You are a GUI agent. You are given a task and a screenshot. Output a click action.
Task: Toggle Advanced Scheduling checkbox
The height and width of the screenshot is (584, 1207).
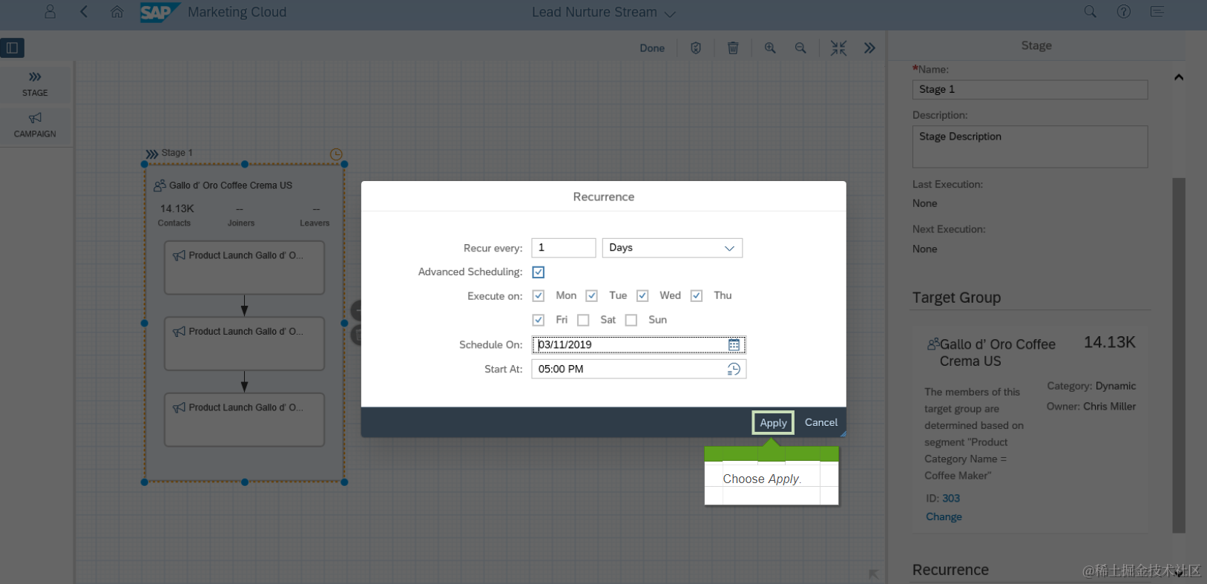539,272
